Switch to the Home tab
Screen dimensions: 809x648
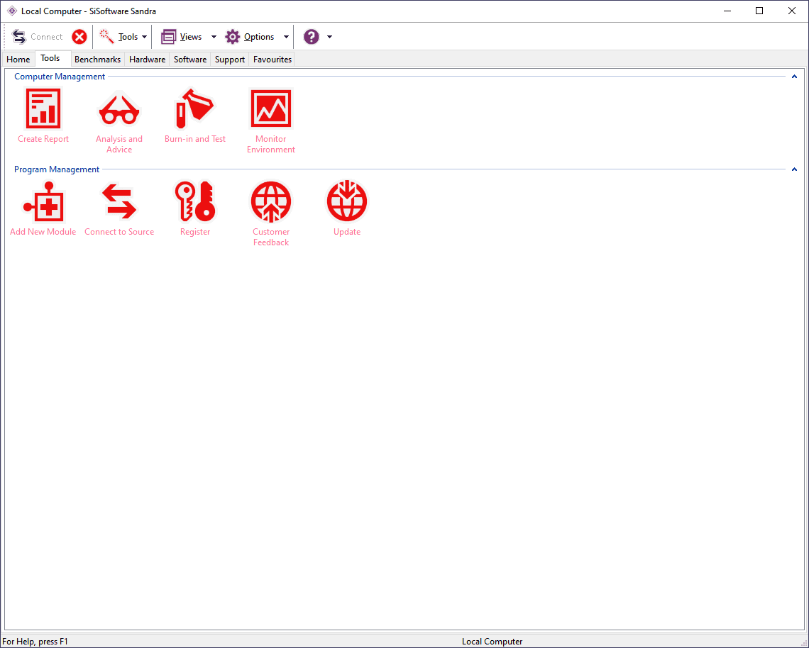pos(18,60)
